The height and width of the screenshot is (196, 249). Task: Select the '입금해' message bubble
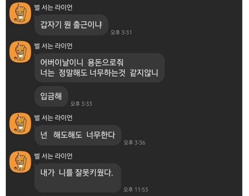coord(51,96)
